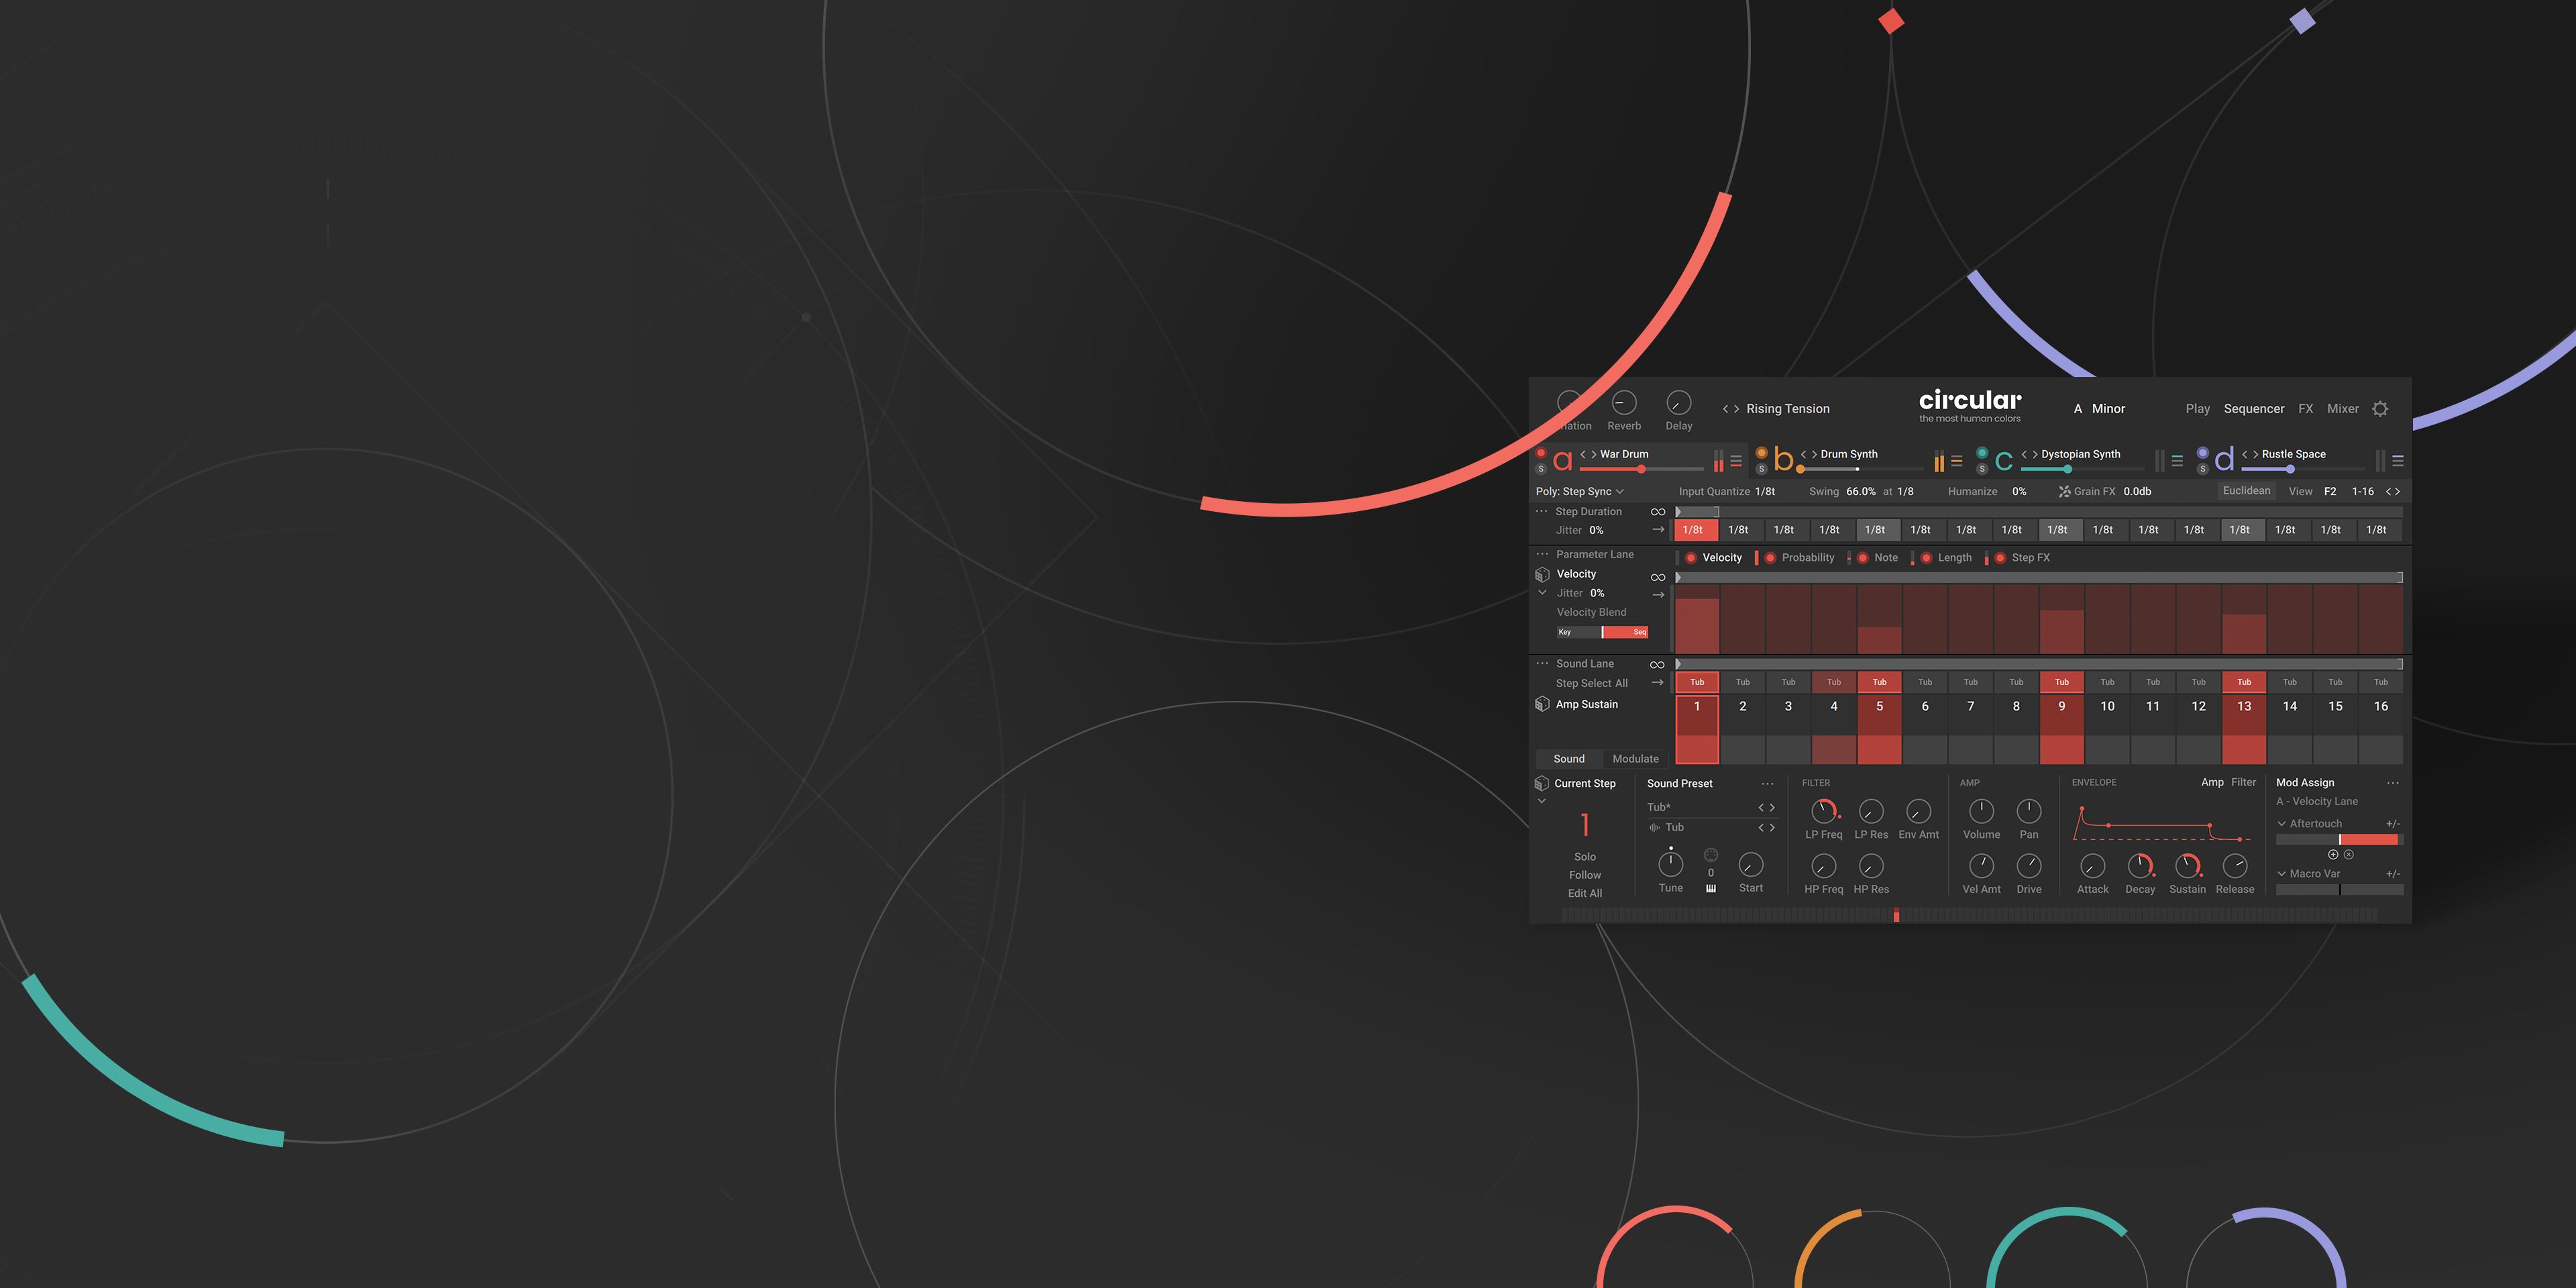Image resolution: width=2576 pixels, height=1288 pixels.
Task: Click the Step Duration Jitter arrow icon
Action: 1658,530
